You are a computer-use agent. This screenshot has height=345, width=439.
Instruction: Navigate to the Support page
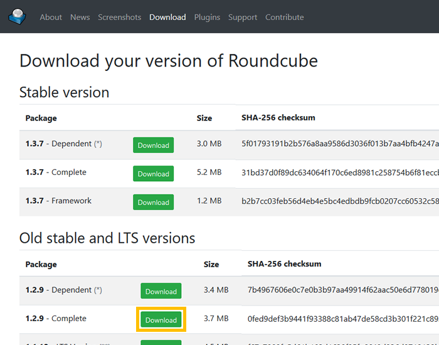[243, 17]
